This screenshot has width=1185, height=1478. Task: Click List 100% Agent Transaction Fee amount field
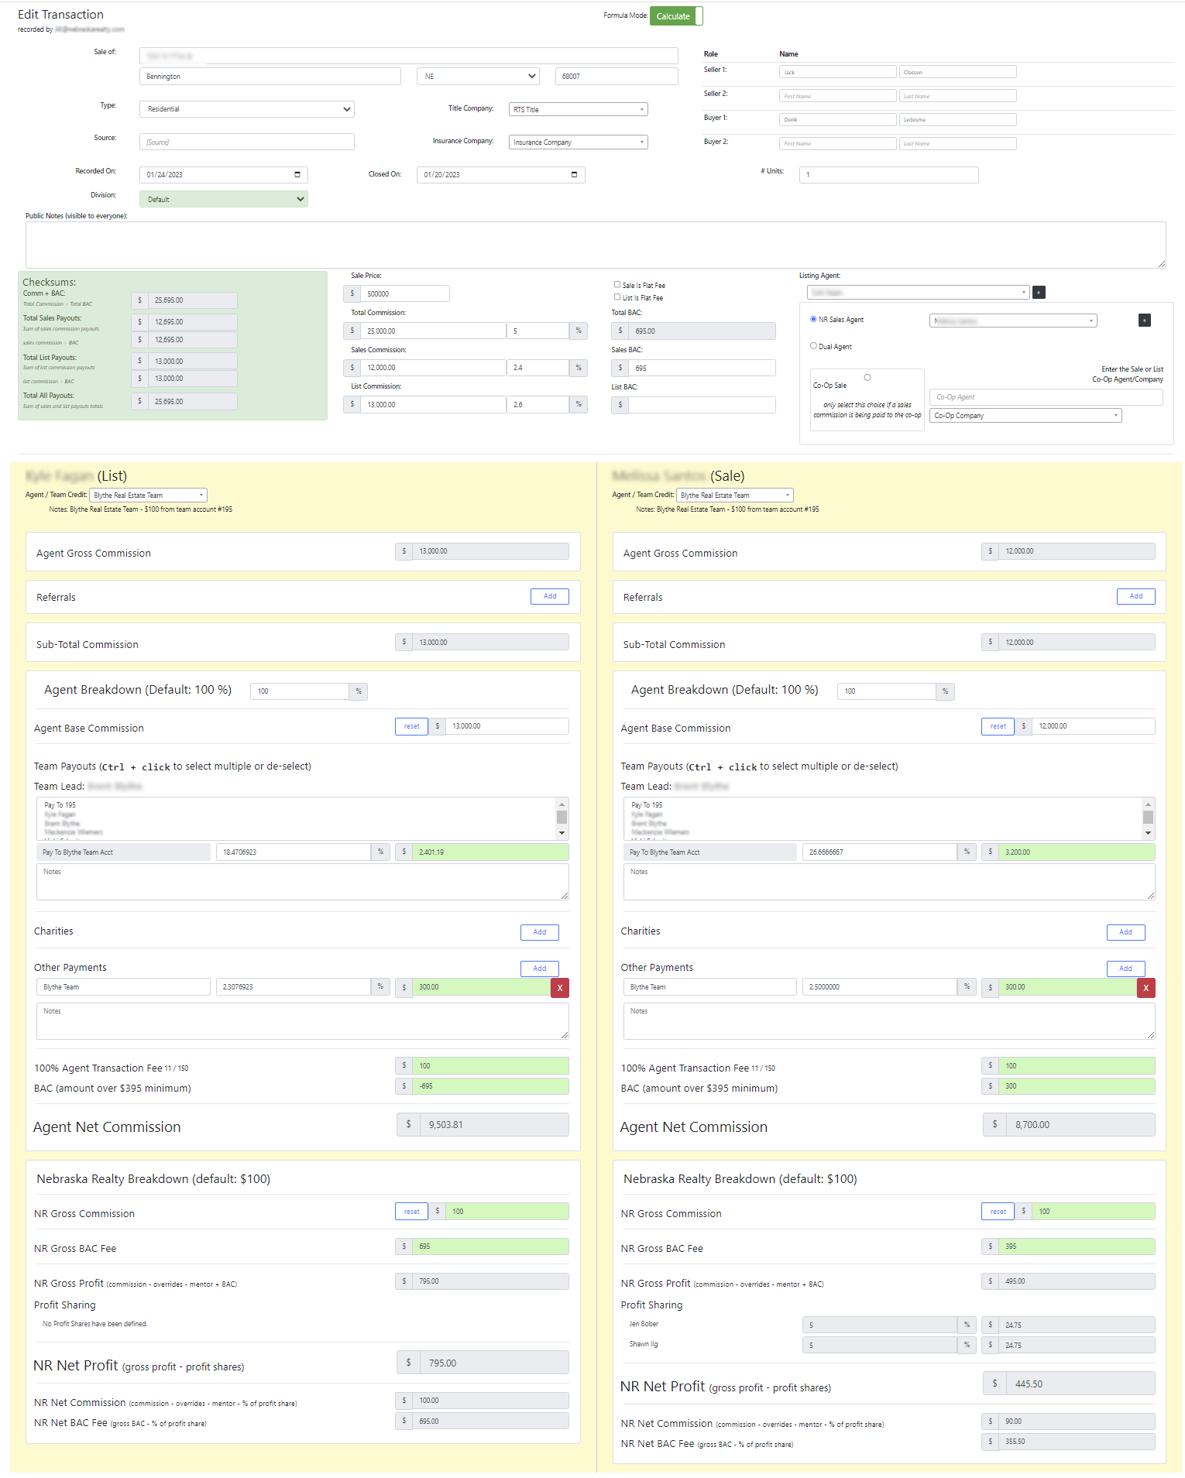coord(490,1066)
